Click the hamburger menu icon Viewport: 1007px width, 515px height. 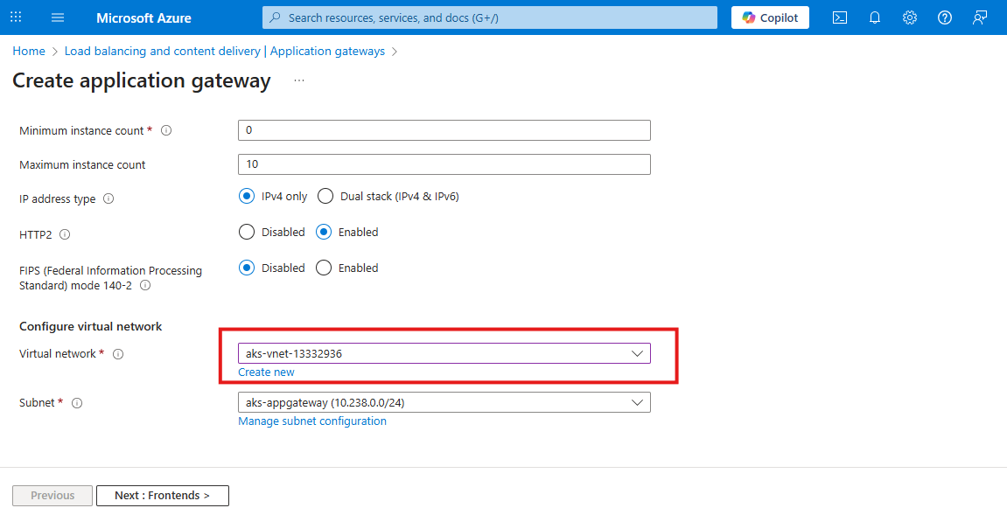[x=57, y=17]
